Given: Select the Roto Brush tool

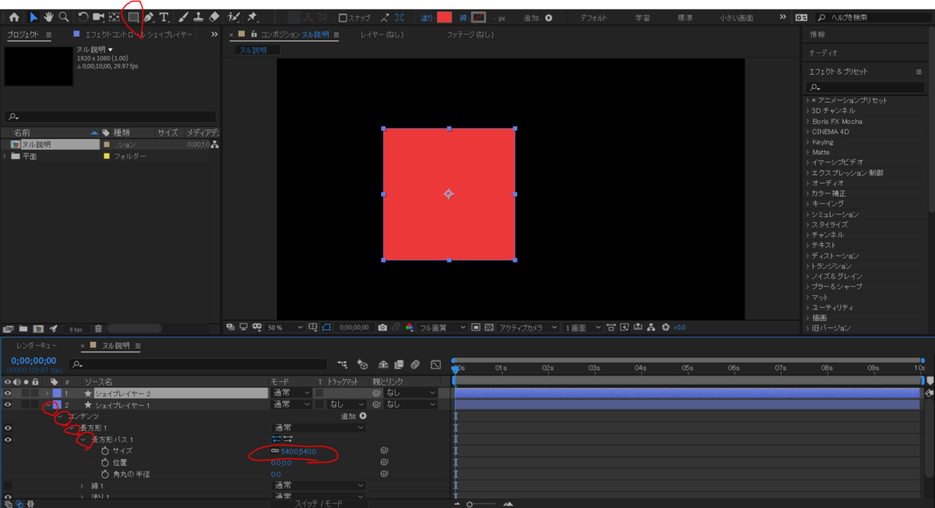Looking at the screenshot, I should coord(234,16).
